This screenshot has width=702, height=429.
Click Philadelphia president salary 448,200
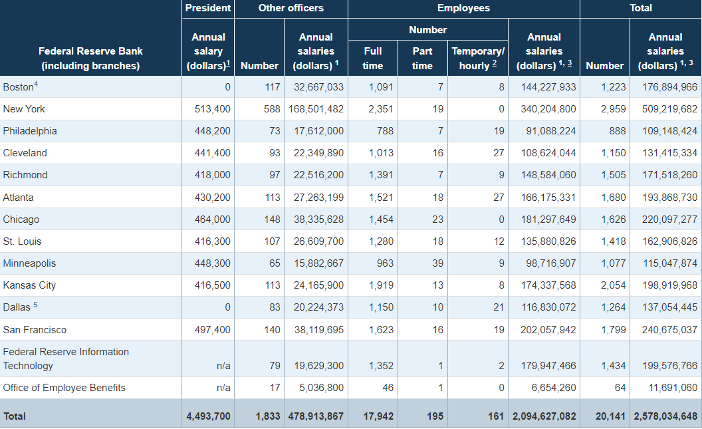(x=213, y=131)
